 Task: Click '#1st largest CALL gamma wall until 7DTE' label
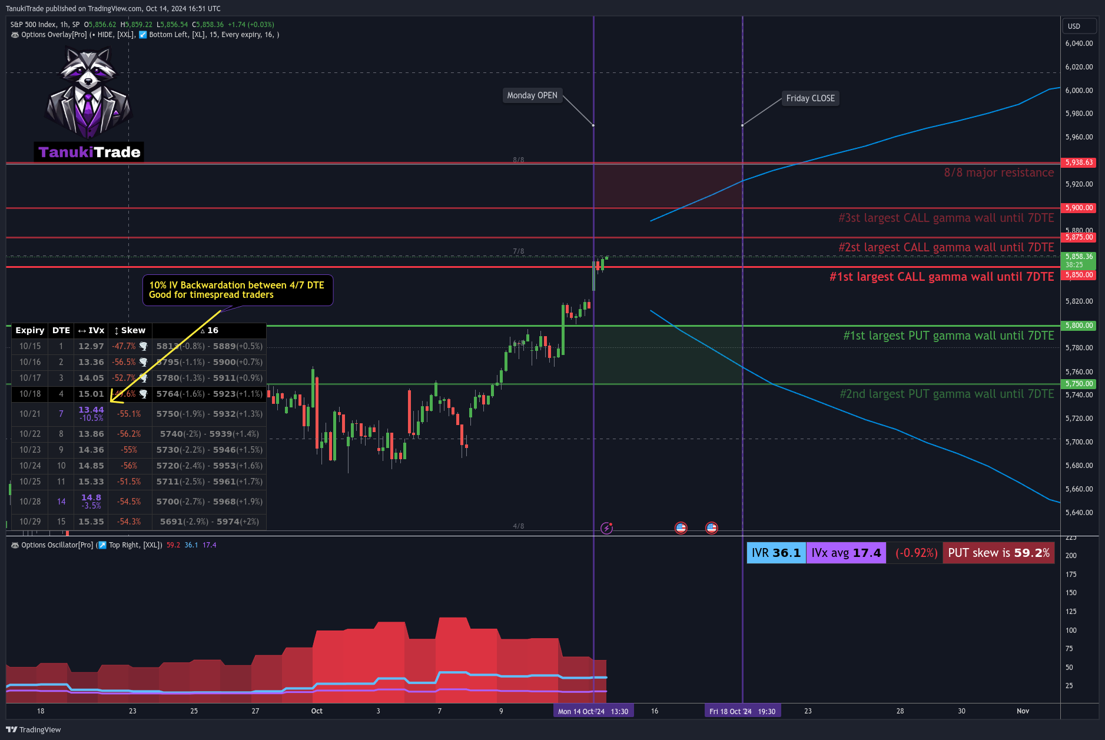[x=941, y=277]
